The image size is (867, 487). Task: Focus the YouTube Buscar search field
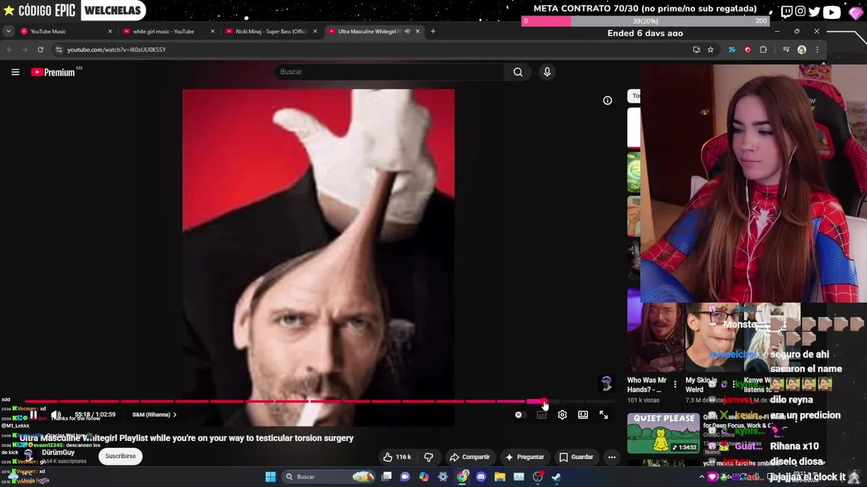(389, 72)
